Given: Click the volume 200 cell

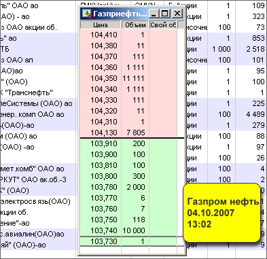Looking at the screenshot, I should (135, 143).
